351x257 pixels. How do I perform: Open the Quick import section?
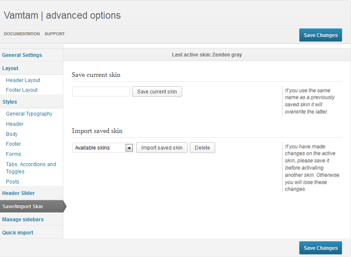[18, 233]
